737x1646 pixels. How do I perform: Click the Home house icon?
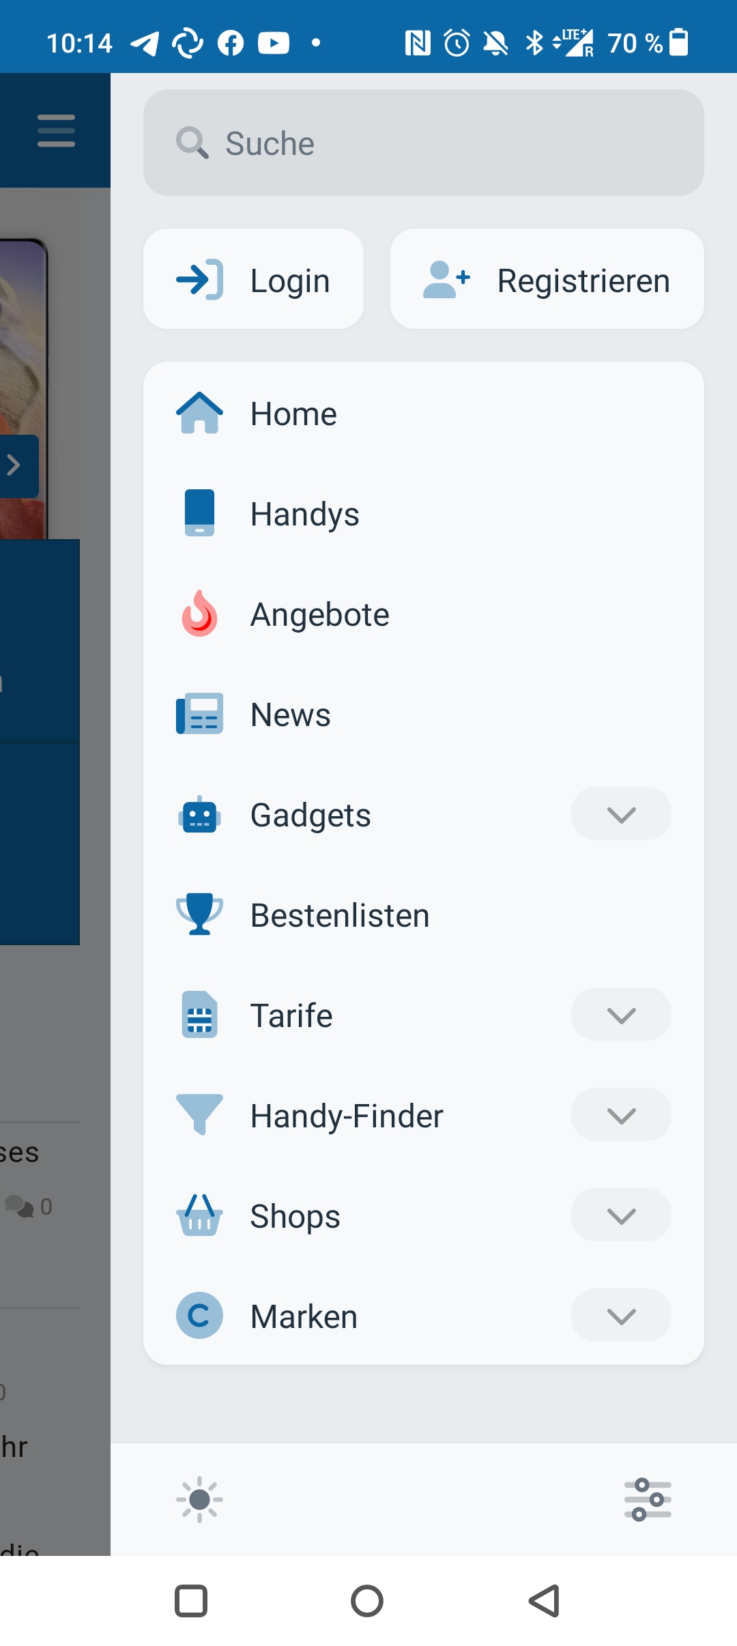click(x=199, y=413)
